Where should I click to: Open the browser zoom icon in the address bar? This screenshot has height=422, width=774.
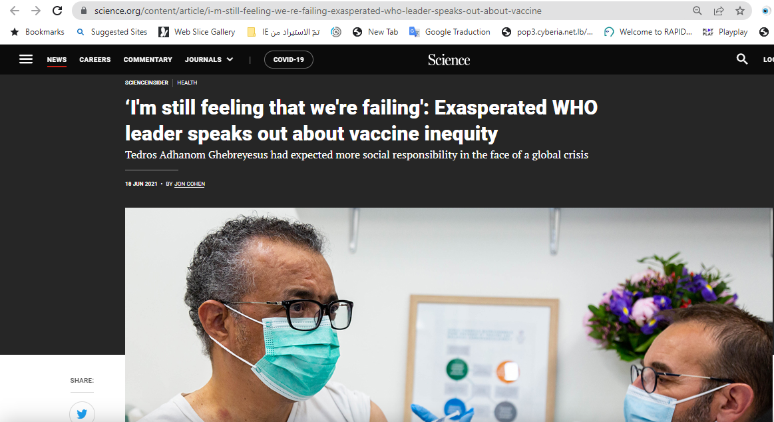(697, 11)
